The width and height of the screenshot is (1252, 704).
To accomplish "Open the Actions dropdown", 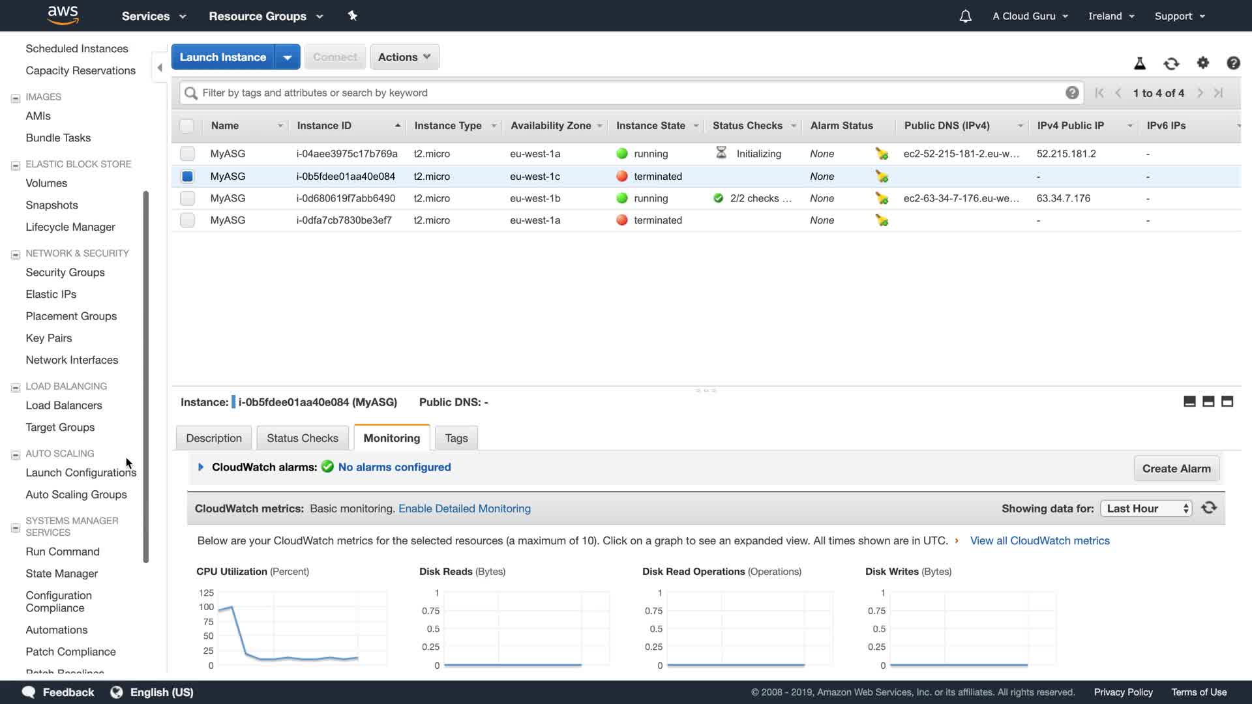I will coord(404,57).
